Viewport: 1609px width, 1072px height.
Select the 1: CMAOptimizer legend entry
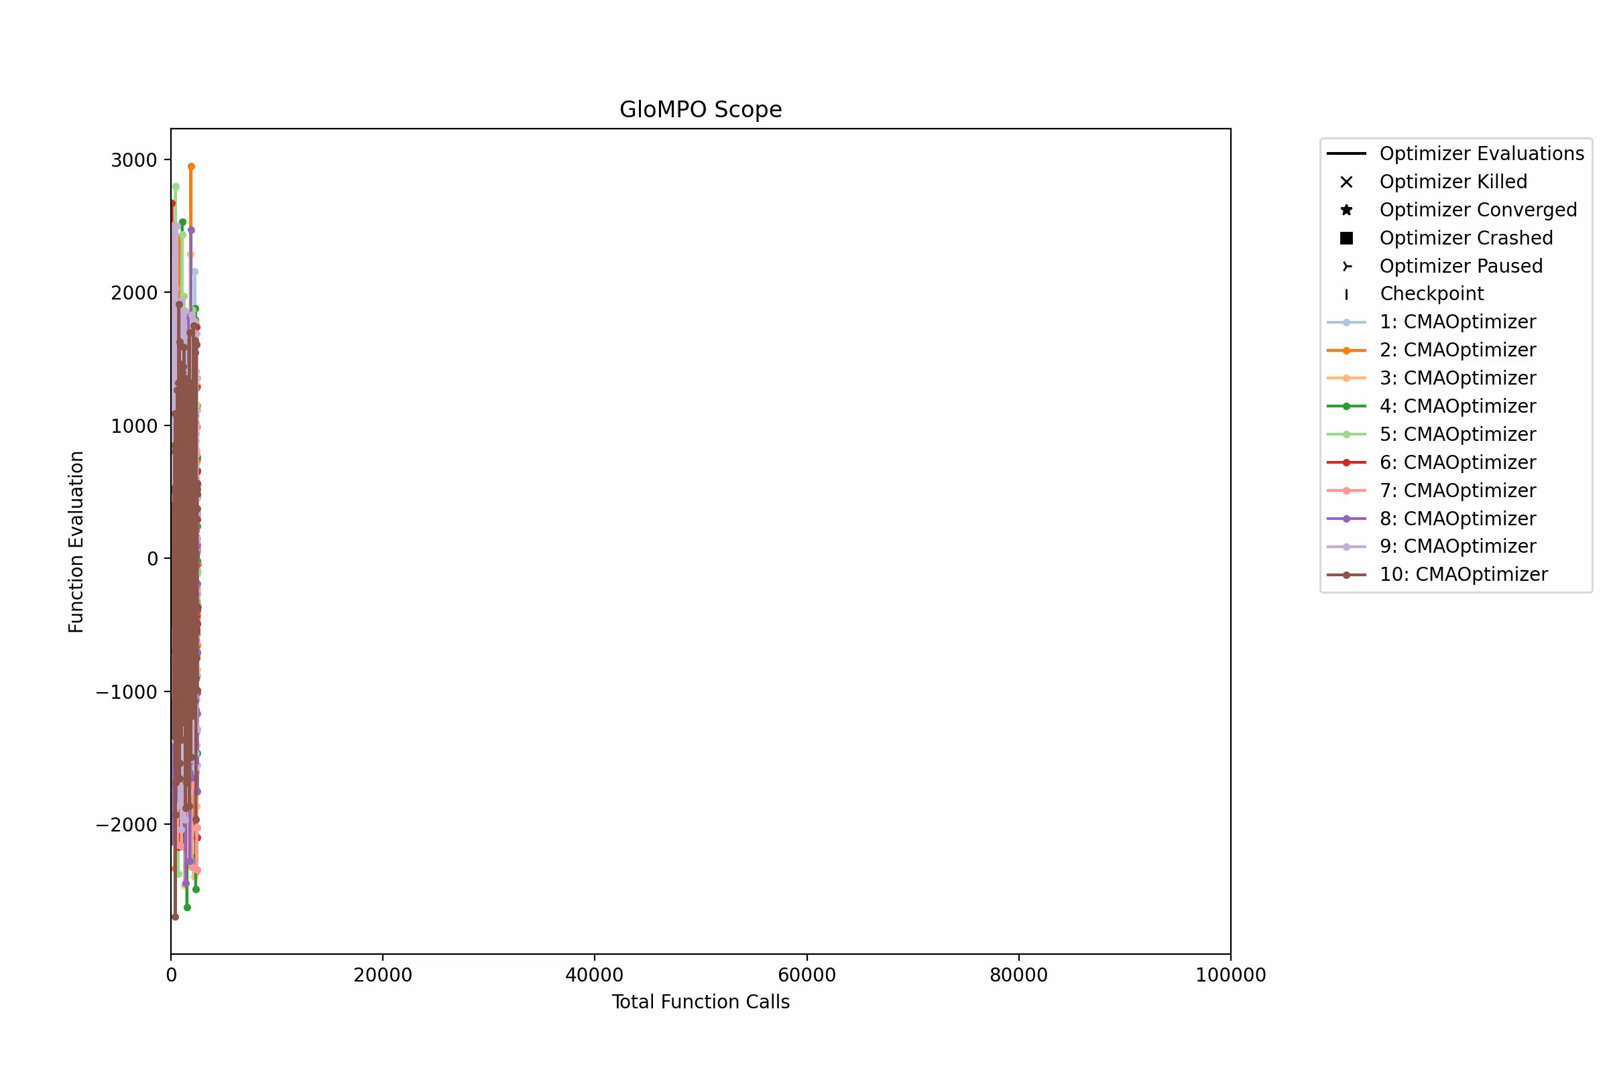(x=1457, y=322)
